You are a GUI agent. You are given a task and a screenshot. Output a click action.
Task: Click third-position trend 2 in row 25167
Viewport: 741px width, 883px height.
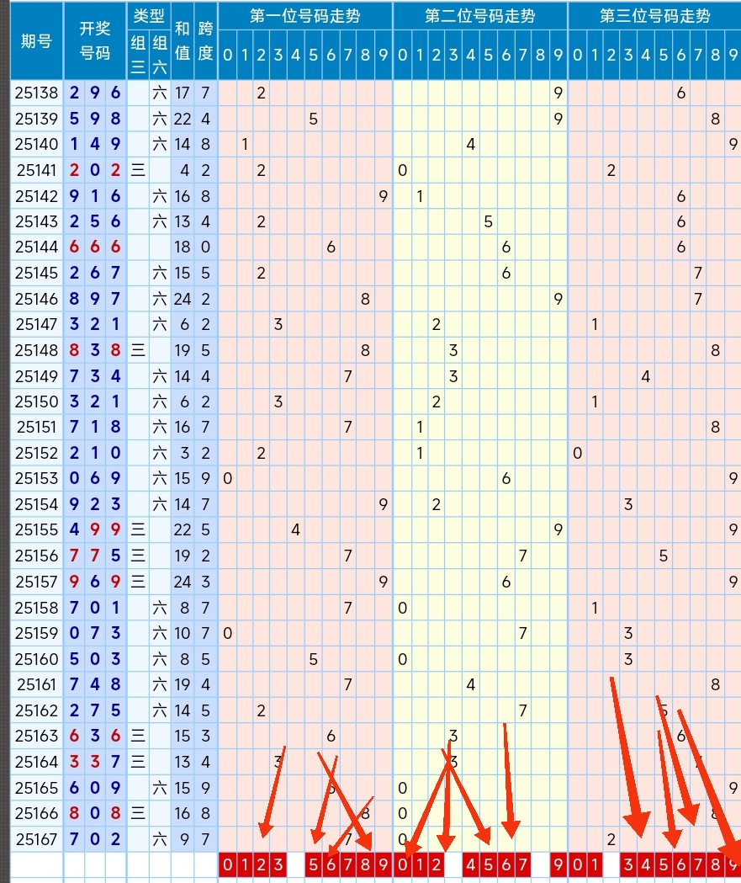click(x=611, y=839)
